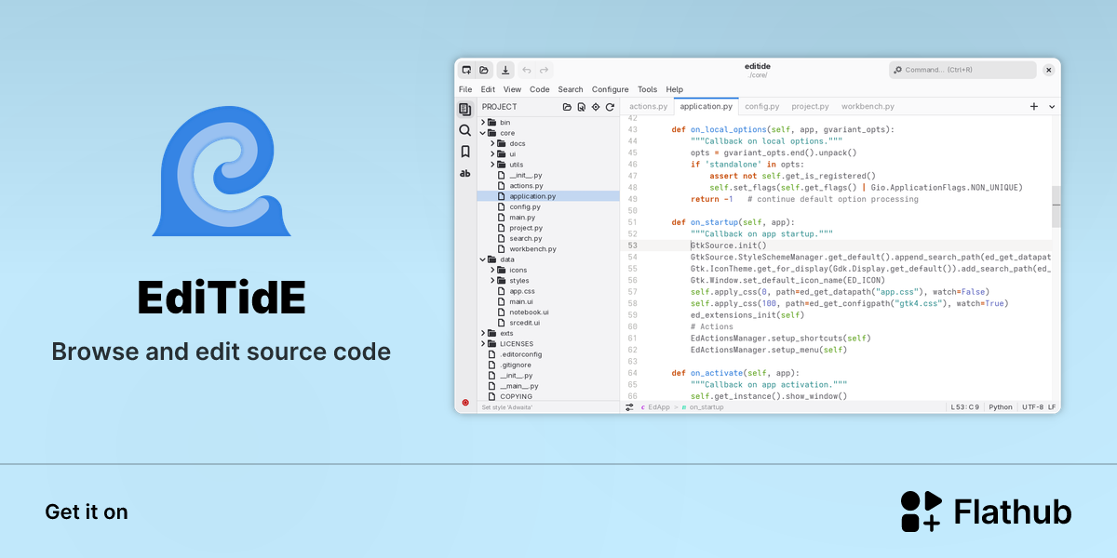Click the editor vertical scrollbar thumb
This screenshot has height=558, width=1117.
1056,206
